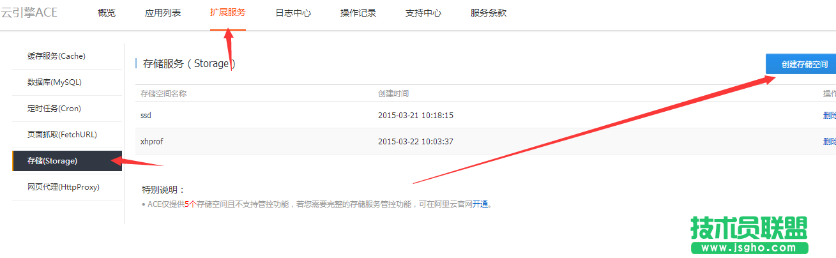Click the 存储空间名称 column header
The height and width of the screenshot is (258, 836).
[x=163, y=94]
